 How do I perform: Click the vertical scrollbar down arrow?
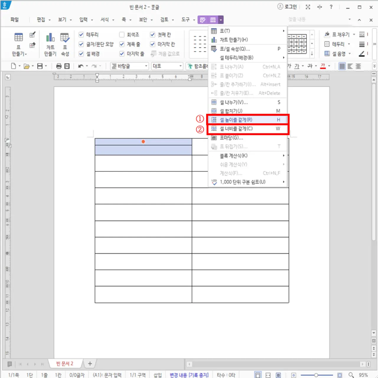tap(374, 333)
